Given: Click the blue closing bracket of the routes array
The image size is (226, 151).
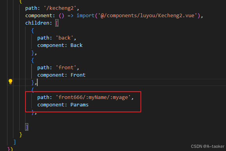Looking at the screenshot, I should click(15, 142).
